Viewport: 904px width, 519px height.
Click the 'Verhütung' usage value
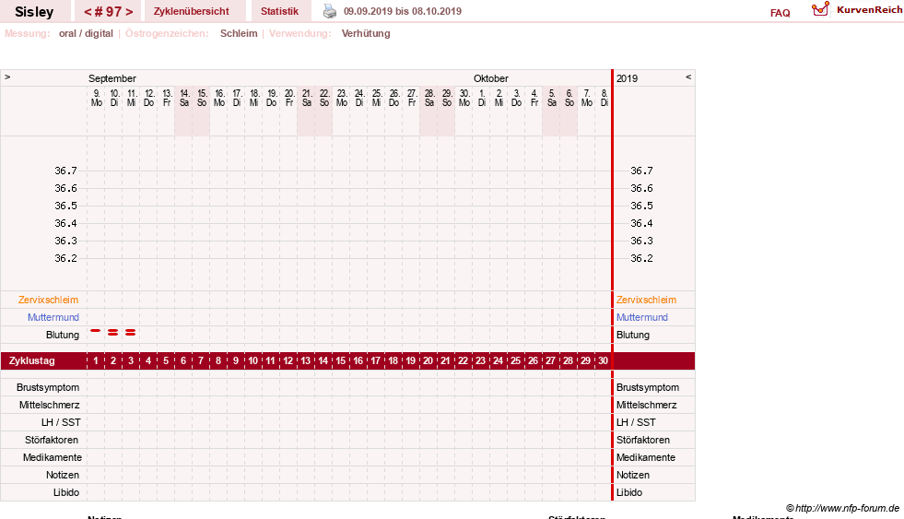(x=366, y=33)
